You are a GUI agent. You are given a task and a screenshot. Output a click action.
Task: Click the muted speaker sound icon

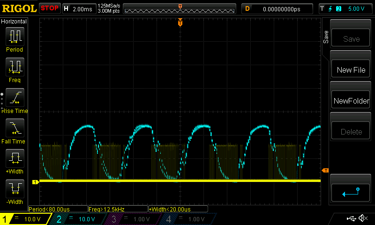363,218
